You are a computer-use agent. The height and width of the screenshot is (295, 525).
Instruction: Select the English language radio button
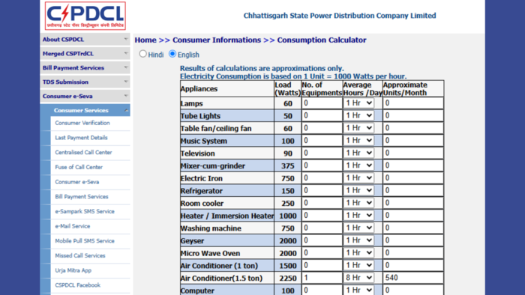click(x=172, y=54)
